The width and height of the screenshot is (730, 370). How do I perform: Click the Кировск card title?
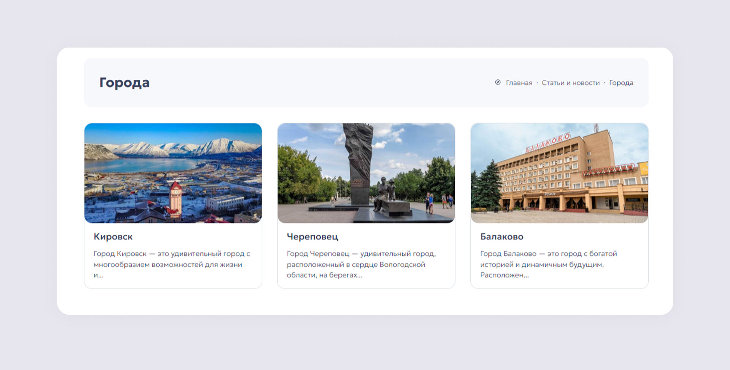113,236
